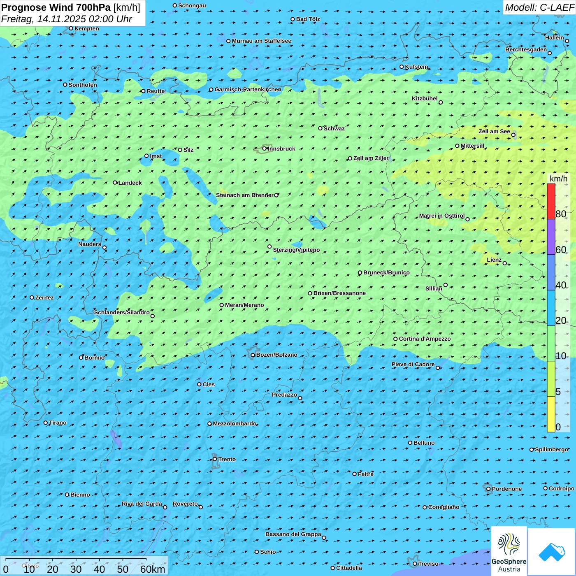
Task: Click the Meran/Merano city label
Action: (x=244, y=305)
